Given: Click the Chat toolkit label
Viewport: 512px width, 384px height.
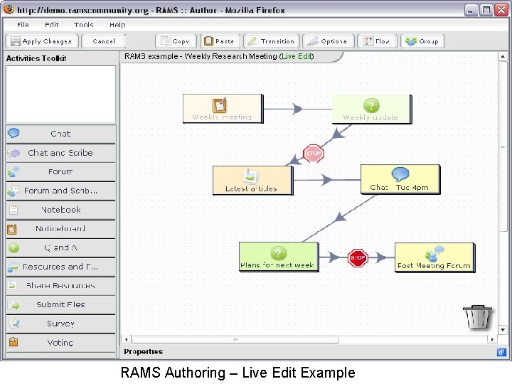Looking at the screenshot, I should click(x=60, y=134).
